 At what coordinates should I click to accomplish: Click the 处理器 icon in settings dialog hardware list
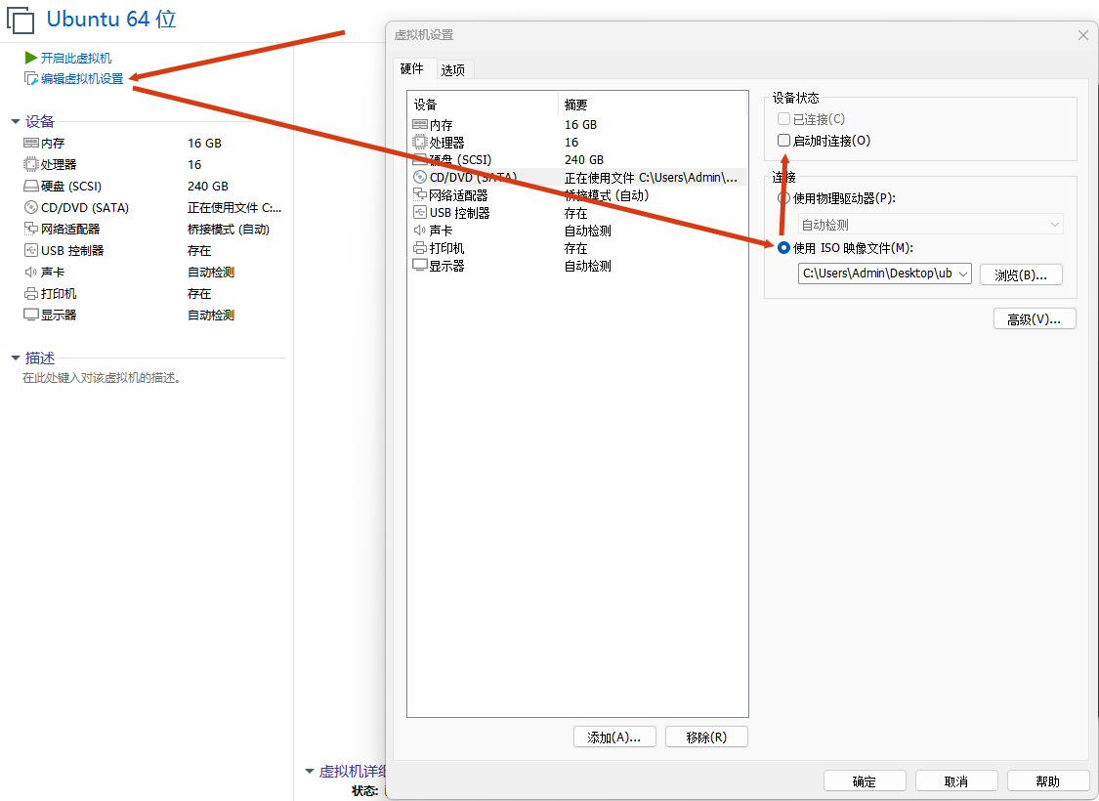pyautogui.click(x=420, y=143)
